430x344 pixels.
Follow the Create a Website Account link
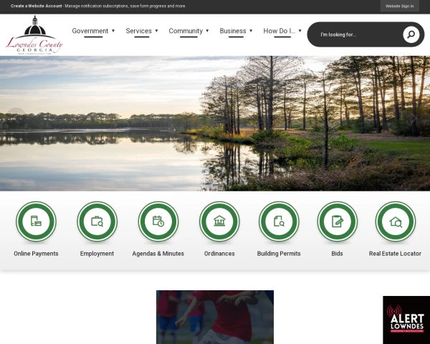pos(36,6)
